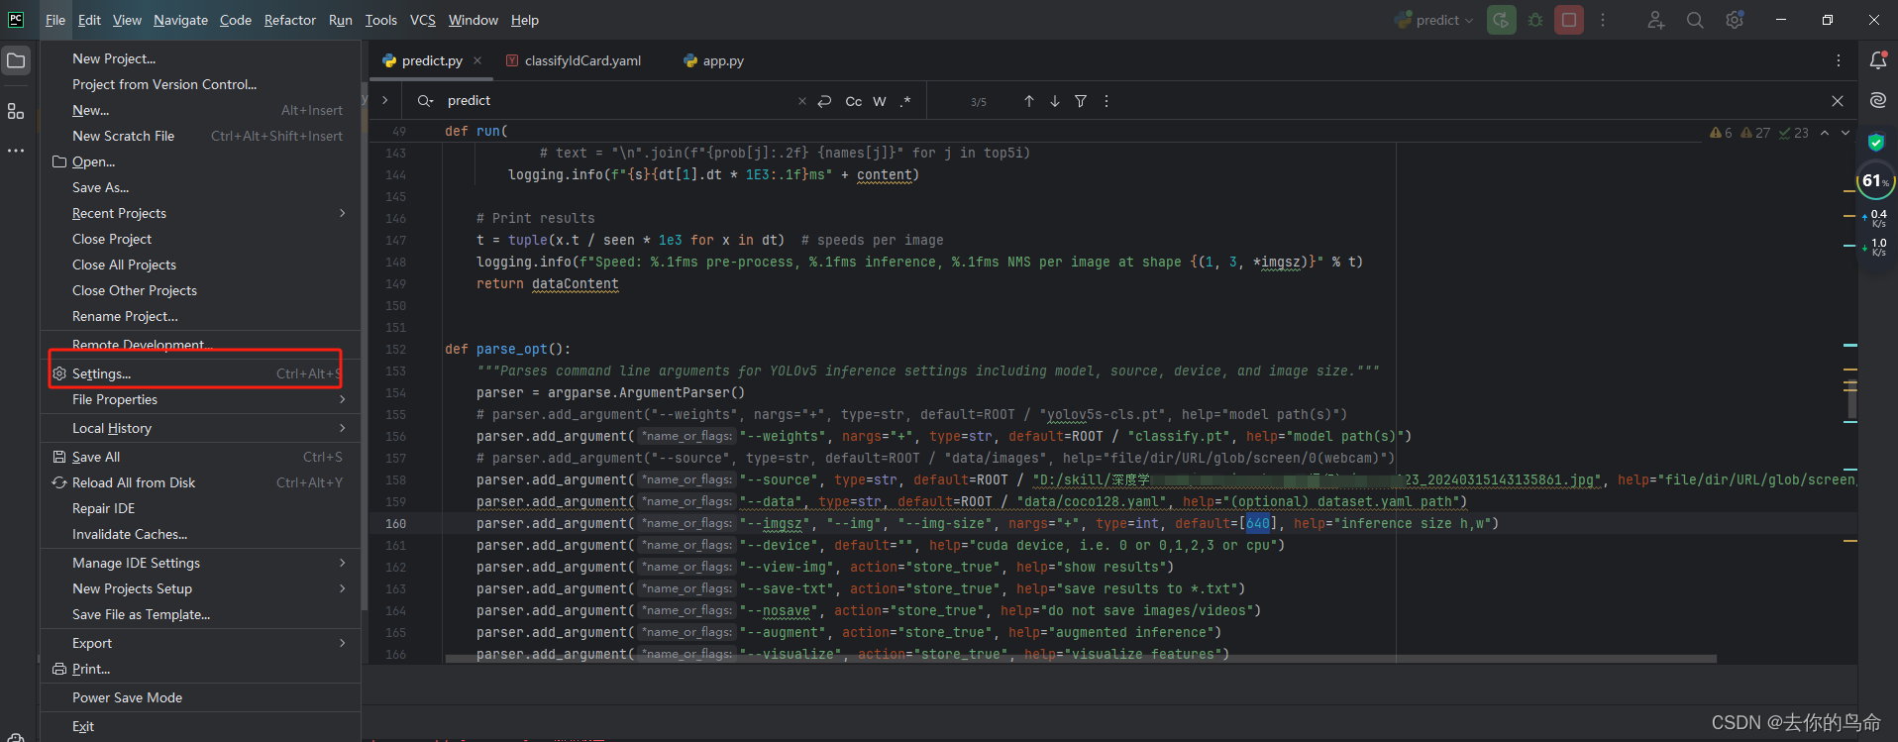The image size is (1898, 742).
Task: Open More tool windows ellipsis in sidebar
Action: [x=16, y=151]
